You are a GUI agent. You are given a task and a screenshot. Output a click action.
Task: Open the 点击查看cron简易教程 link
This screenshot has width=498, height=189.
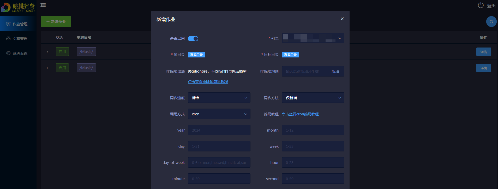(300, 114)
